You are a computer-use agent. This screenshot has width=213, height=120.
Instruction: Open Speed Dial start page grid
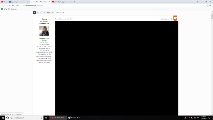[x=13, y=5]
